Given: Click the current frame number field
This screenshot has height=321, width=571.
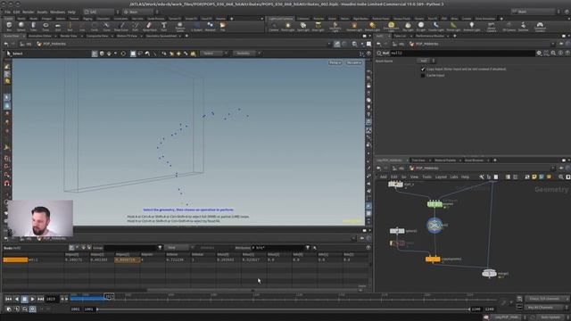Looking at the screenshot, I should click(52, 299).
